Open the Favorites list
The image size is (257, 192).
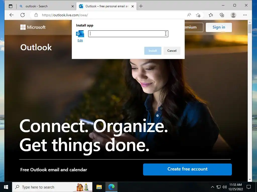click(x=211, y=15)
